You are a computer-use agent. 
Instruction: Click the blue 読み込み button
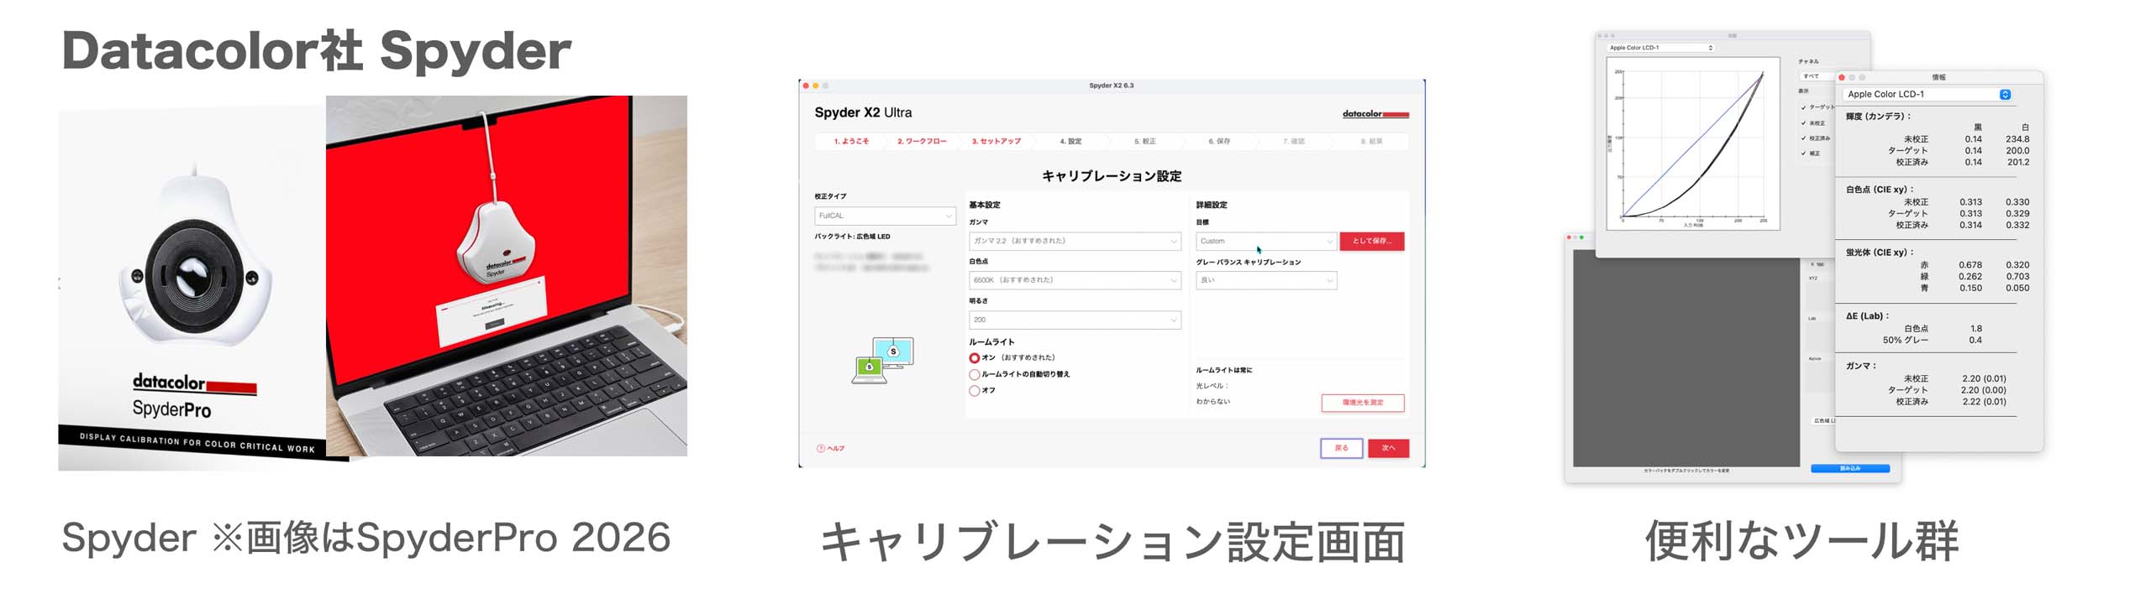(1850, 468)
